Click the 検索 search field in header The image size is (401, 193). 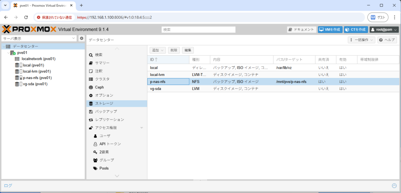(x=199, y=30)
